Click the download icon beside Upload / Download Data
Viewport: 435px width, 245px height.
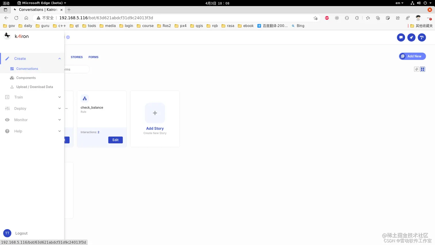pyautogui.click(x=12, y=87)
